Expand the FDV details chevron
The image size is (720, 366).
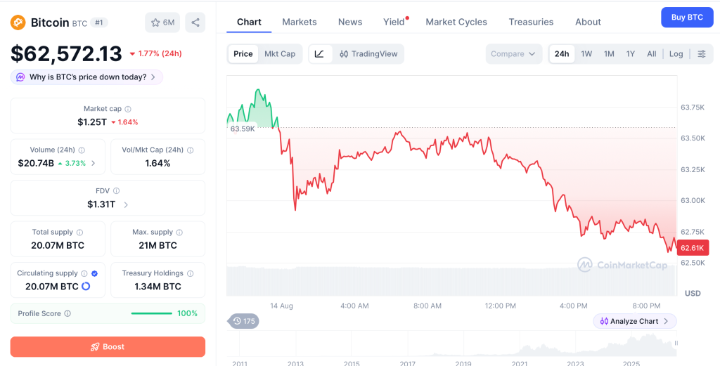(127, 204)
